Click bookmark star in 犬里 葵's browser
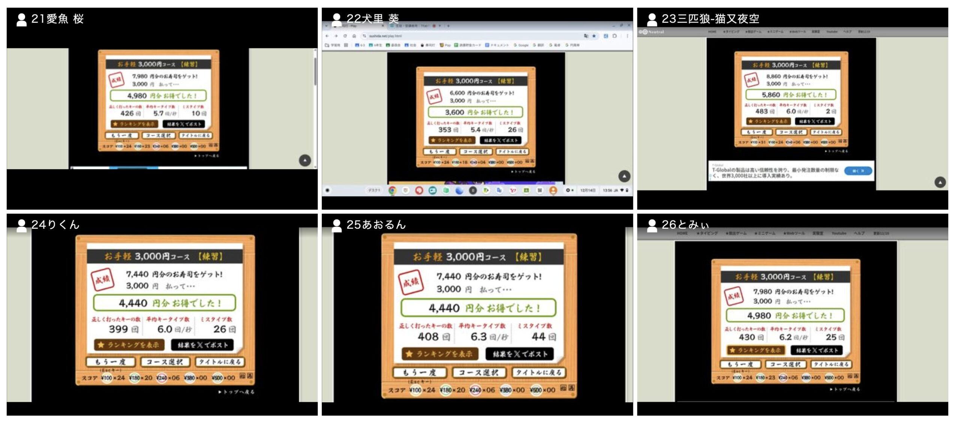 point(594,36)
